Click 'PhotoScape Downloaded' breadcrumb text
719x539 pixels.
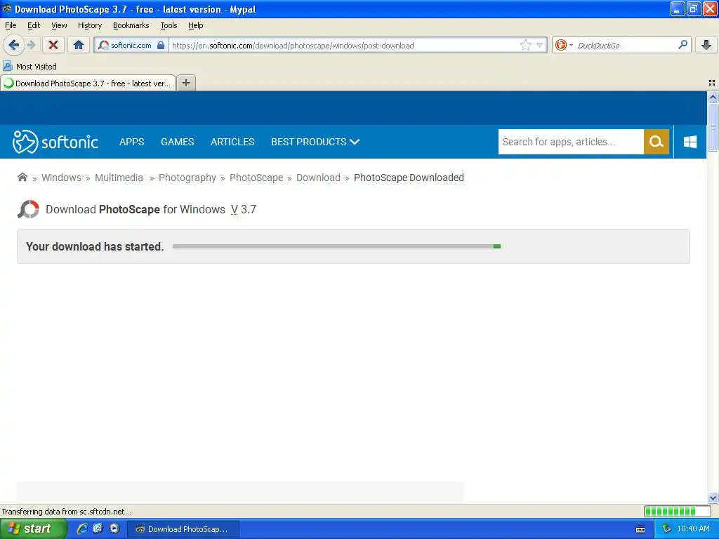pyautogui.click(x=409, y=178)
